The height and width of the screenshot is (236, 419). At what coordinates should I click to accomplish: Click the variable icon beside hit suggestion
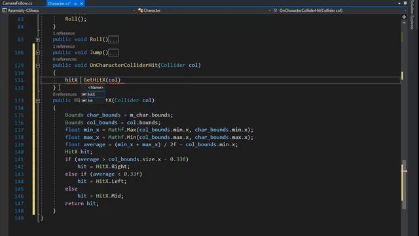pyautogui.click(x=84, y=100)
